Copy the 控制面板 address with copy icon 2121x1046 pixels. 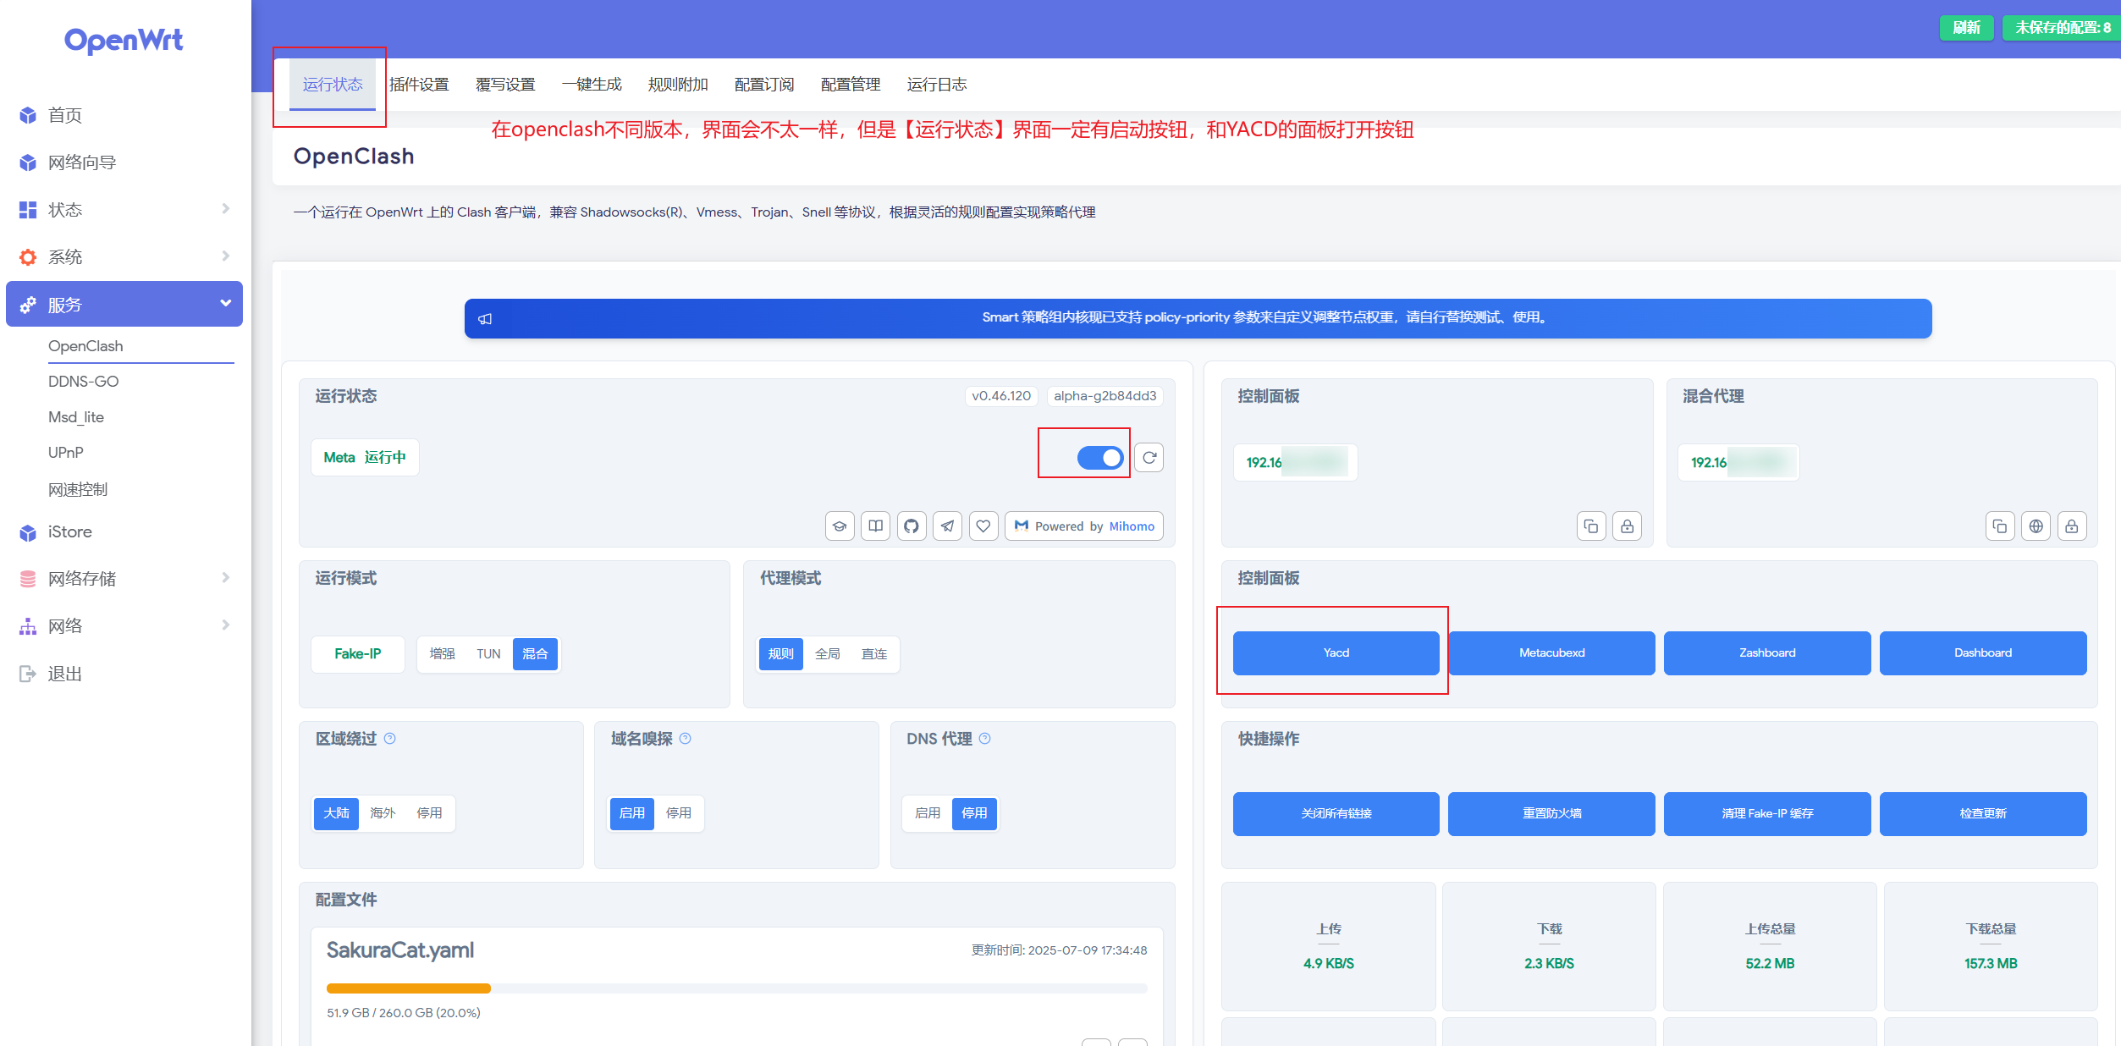(x=1591, y=526)
